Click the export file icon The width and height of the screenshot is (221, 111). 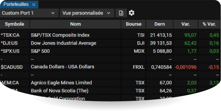[121, 13]
